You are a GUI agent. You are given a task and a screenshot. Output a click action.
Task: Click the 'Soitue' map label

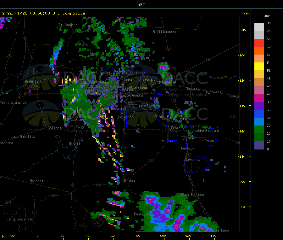coord(167,141)
